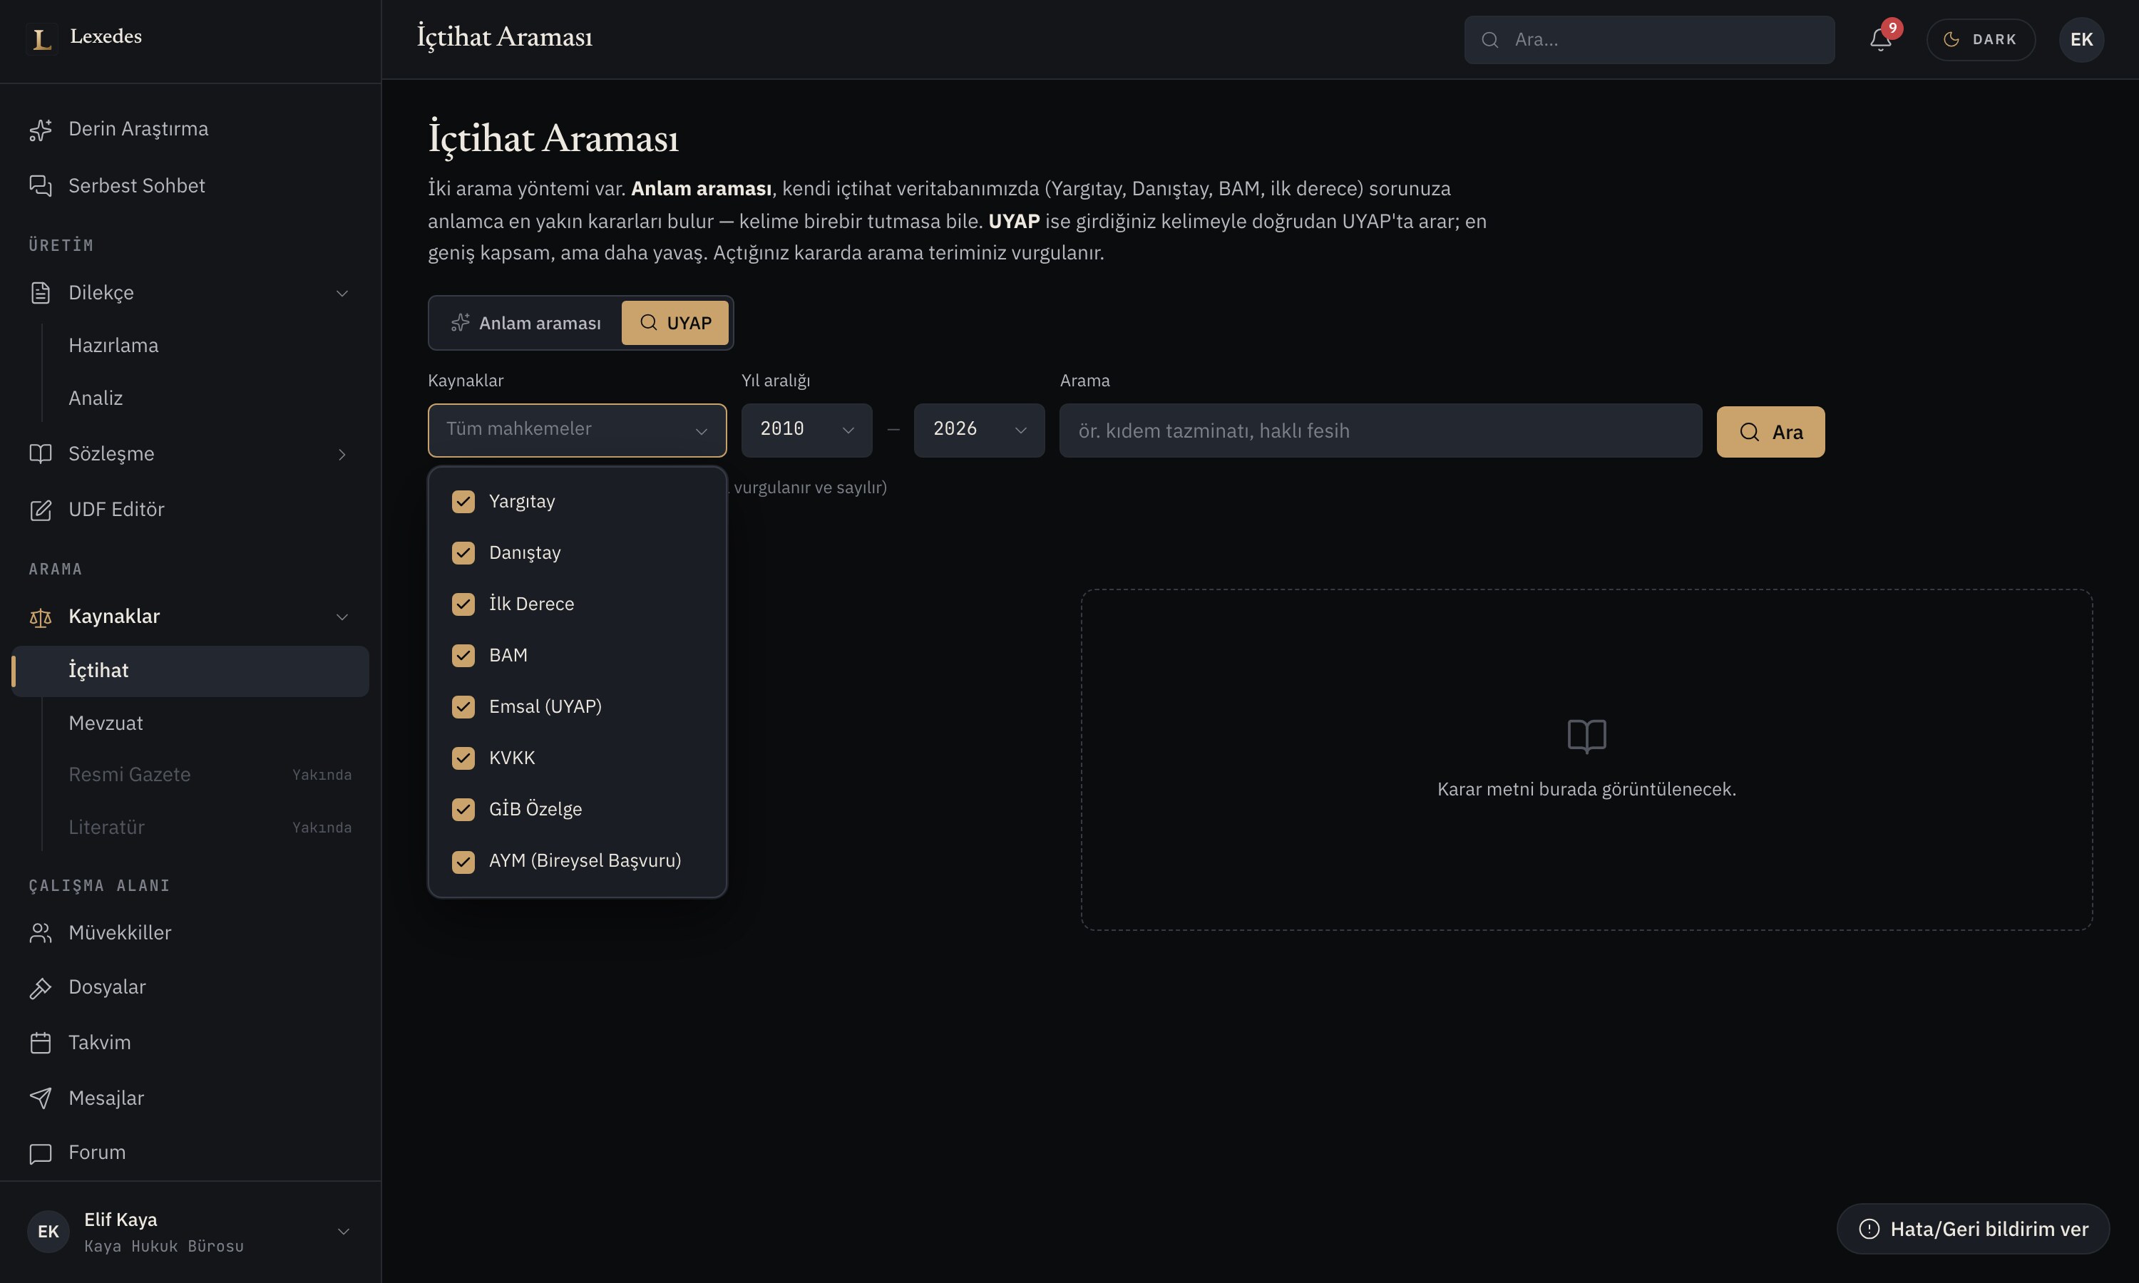Uncheck the Danıştay source checkbox
Viewport: 2139px width, 1283px height.
pyautogui.click(x=463, y=552)
